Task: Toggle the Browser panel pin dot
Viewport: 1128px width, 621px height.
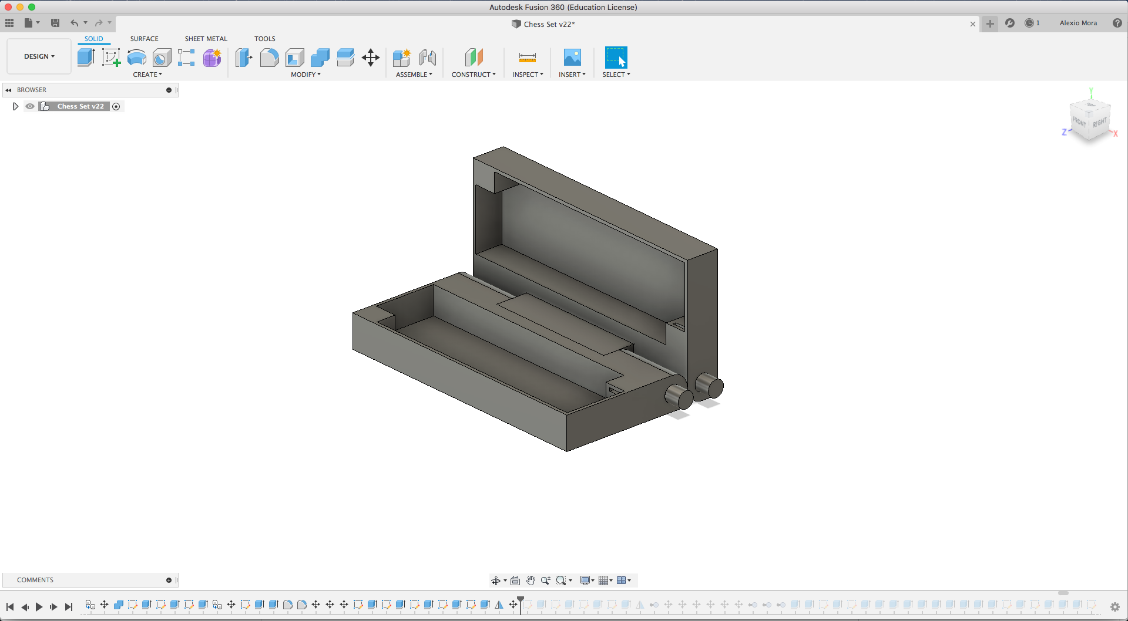Action: (169, 90)
